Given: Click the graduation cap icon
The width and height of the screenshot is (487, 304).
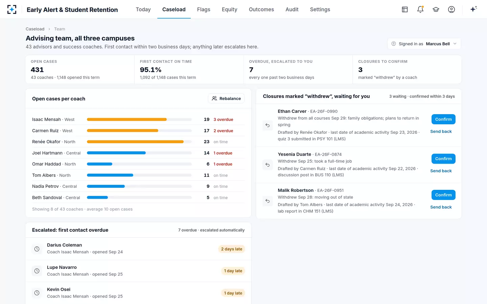Looking at the screenshot, I should pyautogui.click(x=436, y=9).
